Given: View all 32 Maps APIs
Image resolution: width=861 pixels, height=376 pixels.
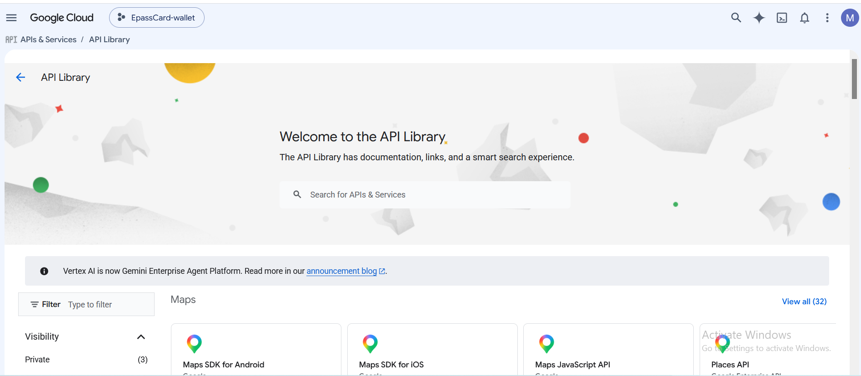Looking at the screenshot, I should pyautogui.click(x=804, y=302).
